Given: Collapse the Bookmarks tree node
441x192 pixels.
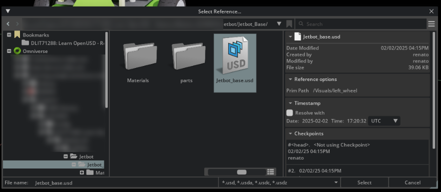Looking at the screenshot, I should click(9, 35).
